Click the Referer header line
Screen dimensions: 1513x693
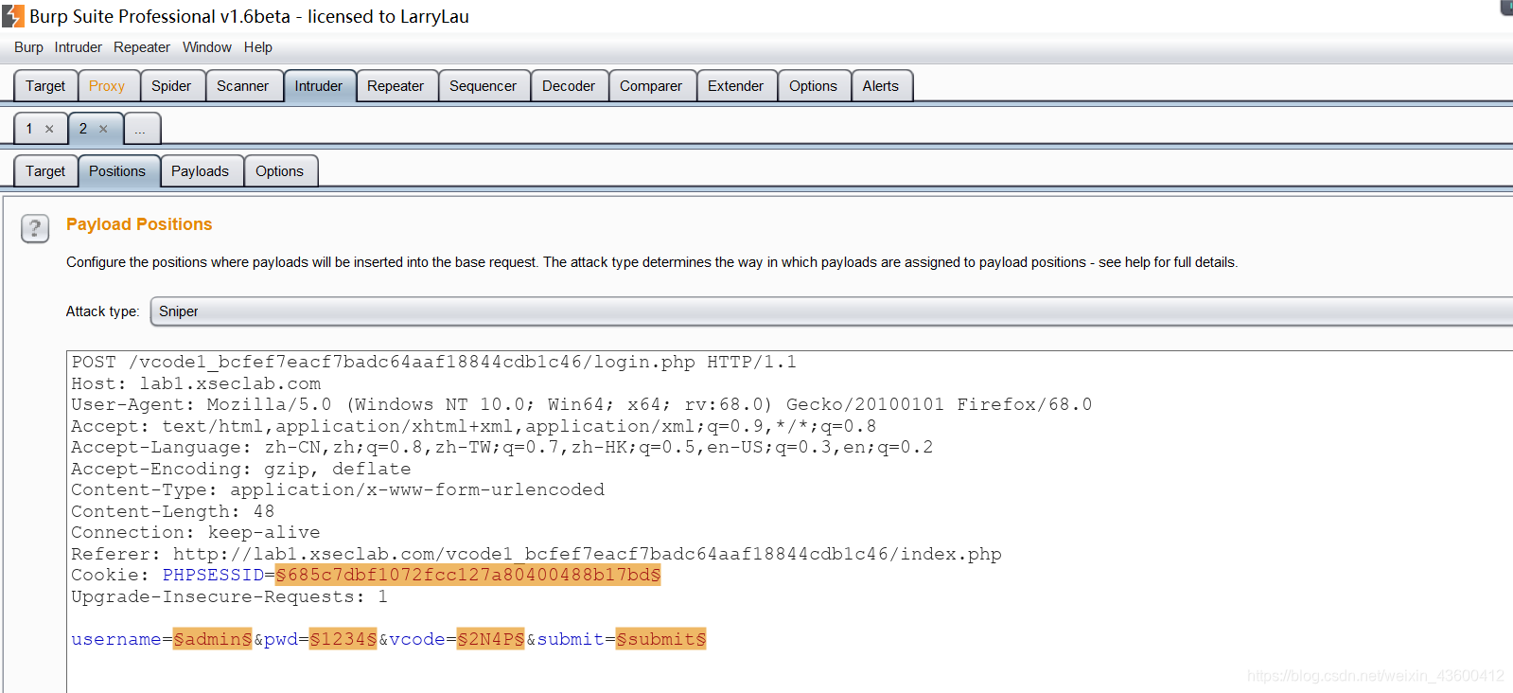537,554
